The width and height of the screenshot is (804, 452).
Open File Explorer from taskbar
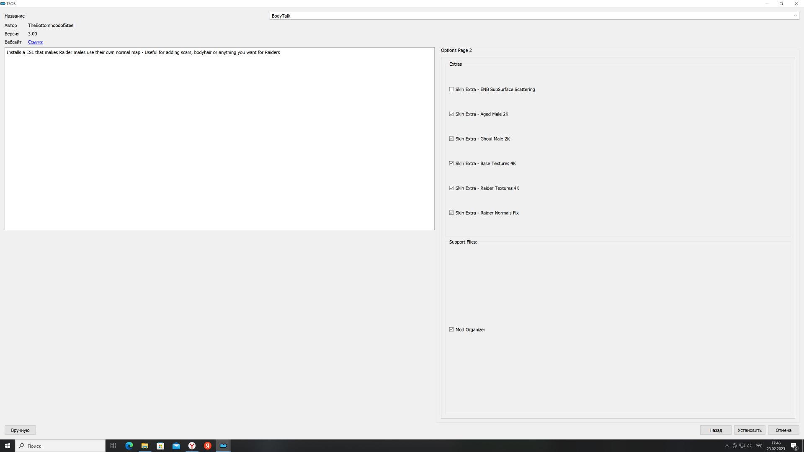coord(144,446)
